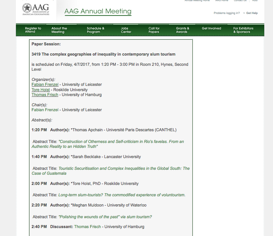Open the Grants & Awards menu
Image resolution: width=273 pixels, height=236 pixels.
[183, 30]
